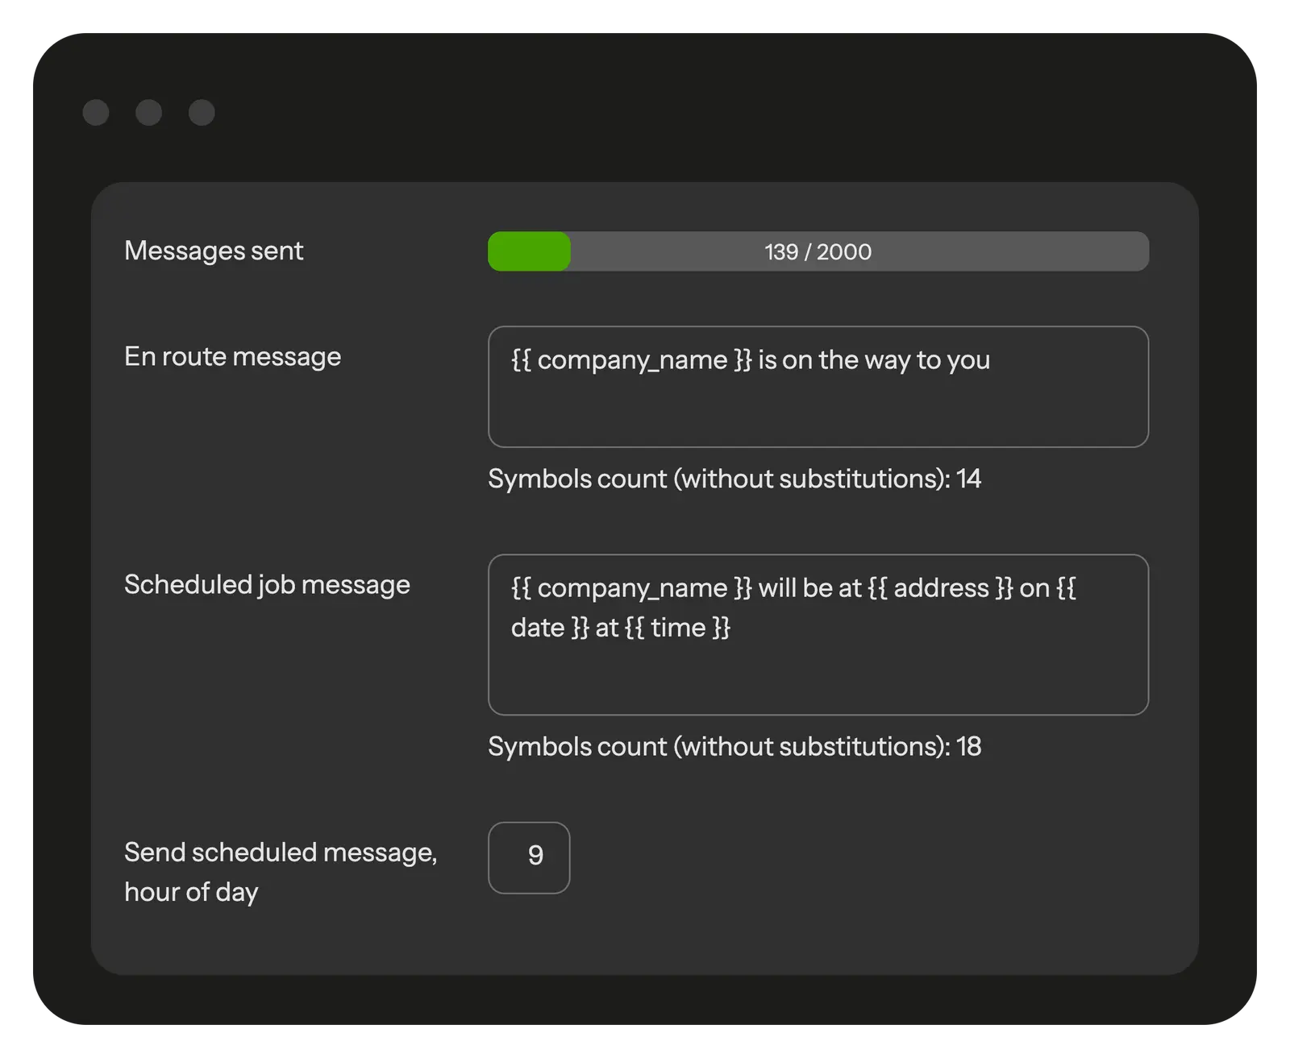Click the "Send scheduled message, hour of day" label
The image size is (1290, 1058).
[280, 872]
